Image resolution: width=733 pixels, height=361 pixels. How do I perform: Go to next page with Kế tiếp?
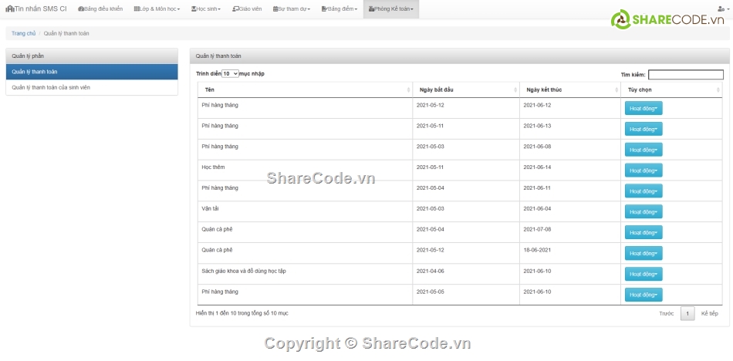pos(709,313)
